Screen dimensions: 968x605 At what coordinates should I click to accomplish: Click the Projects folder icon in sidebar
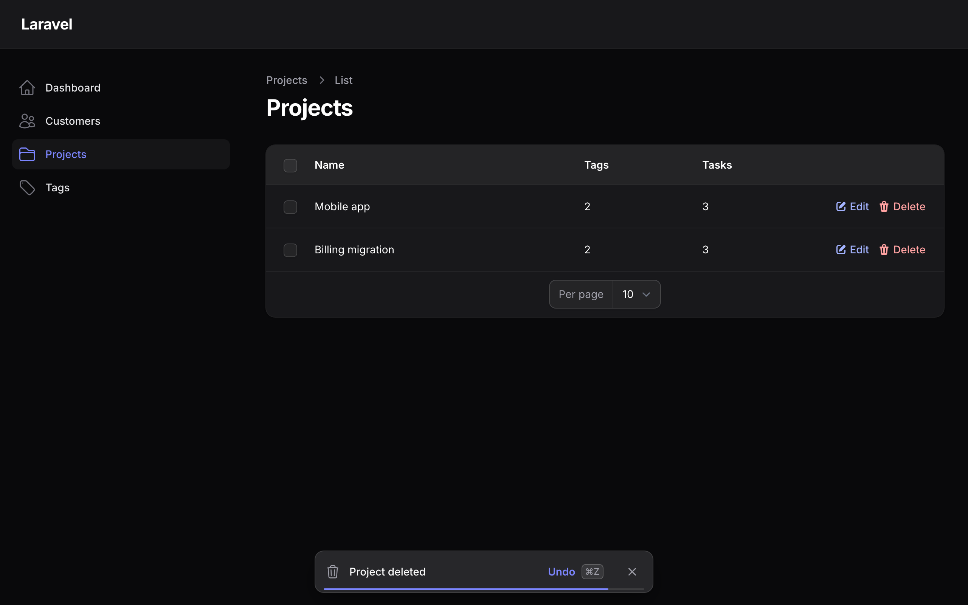coord(27,154)
